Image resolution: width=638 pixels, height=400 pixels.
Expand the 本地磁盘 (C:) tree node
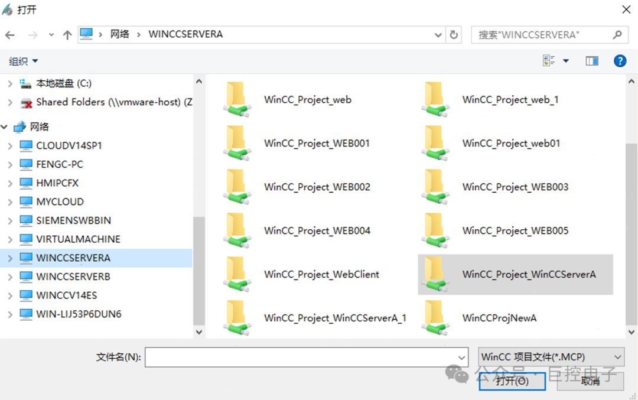(x=10, y=84)
